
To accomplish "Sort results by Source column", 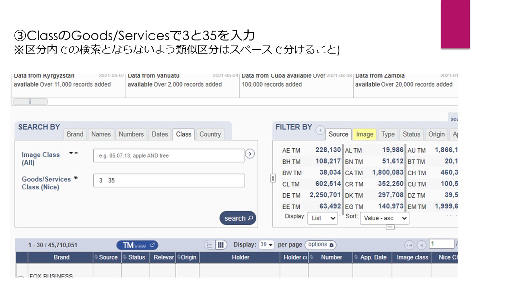I will 107,257.
